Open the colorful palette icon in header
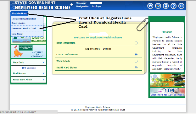The image size is (196, 114). tap(158, 6)
